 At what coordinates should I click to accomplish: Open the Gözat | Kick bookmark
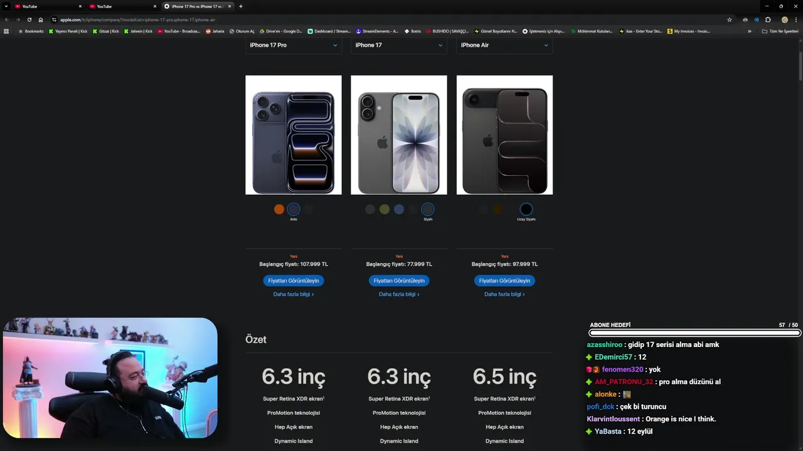[105, 31]
